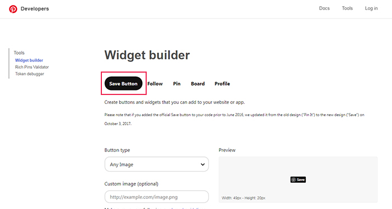The height and width of the screenshot is (209, 392).
Task: Select Widget builder in sidebar
Action: [x=29, y=60]
